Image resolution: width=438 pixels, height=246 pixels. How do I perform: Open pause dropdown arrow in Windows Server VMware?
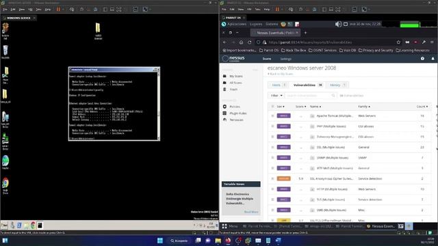click(x=63, y=9)
